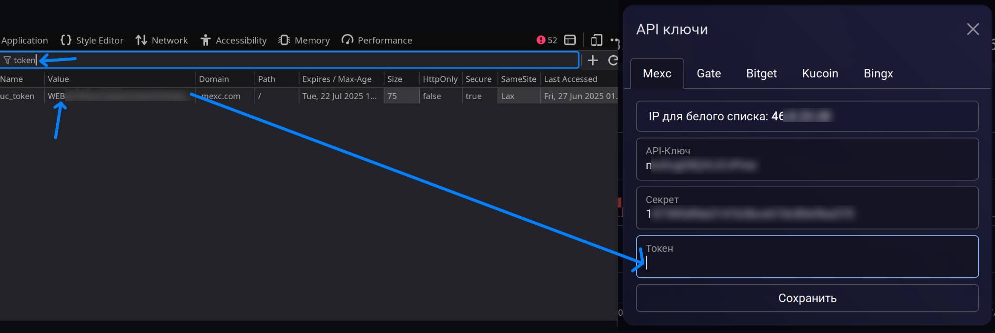Viewport: 995px width, 333px height.
Task: Open the Accessibility devtools tab
Action: pos(233,40)
